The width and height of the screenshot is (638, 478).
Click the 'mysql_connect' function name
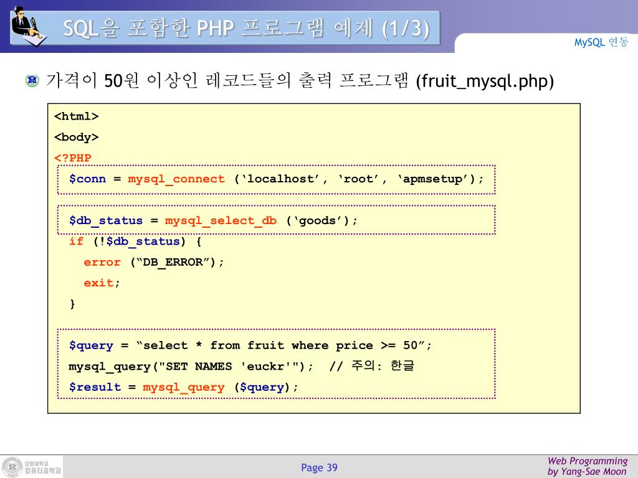[x=176, y=179]
